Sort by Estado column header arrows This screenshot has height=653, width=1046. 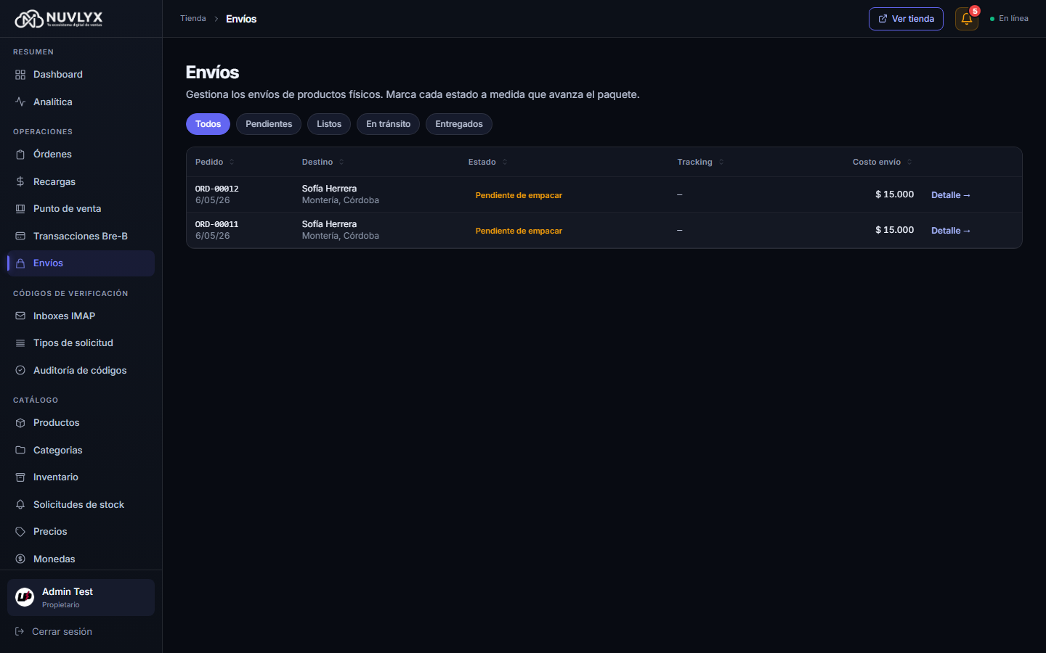click(505, 162)
